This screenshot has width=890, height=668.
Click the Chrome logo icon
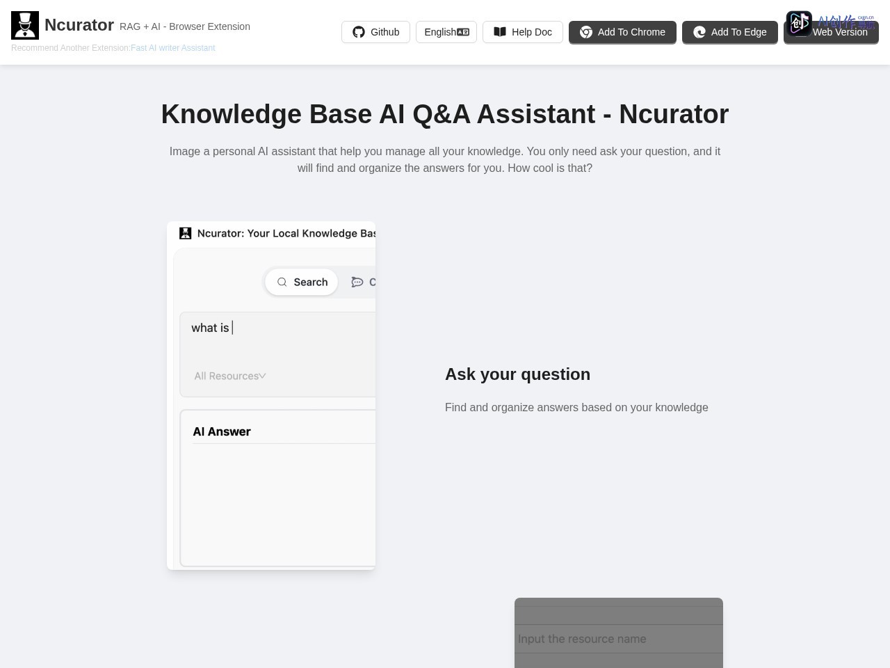[x=586, y=32]
